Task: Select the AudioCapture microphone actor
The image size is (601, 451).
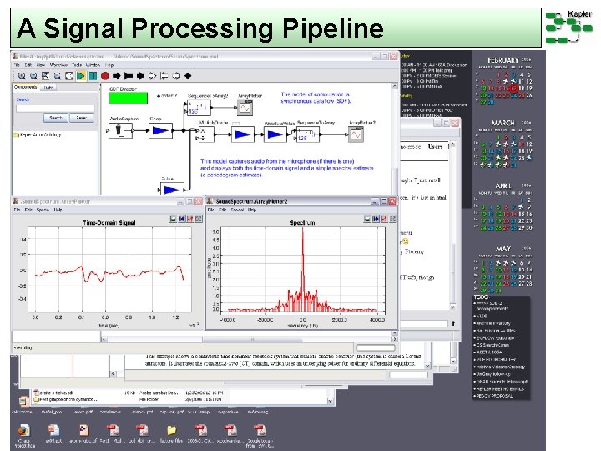Action: tap(120, 130)
